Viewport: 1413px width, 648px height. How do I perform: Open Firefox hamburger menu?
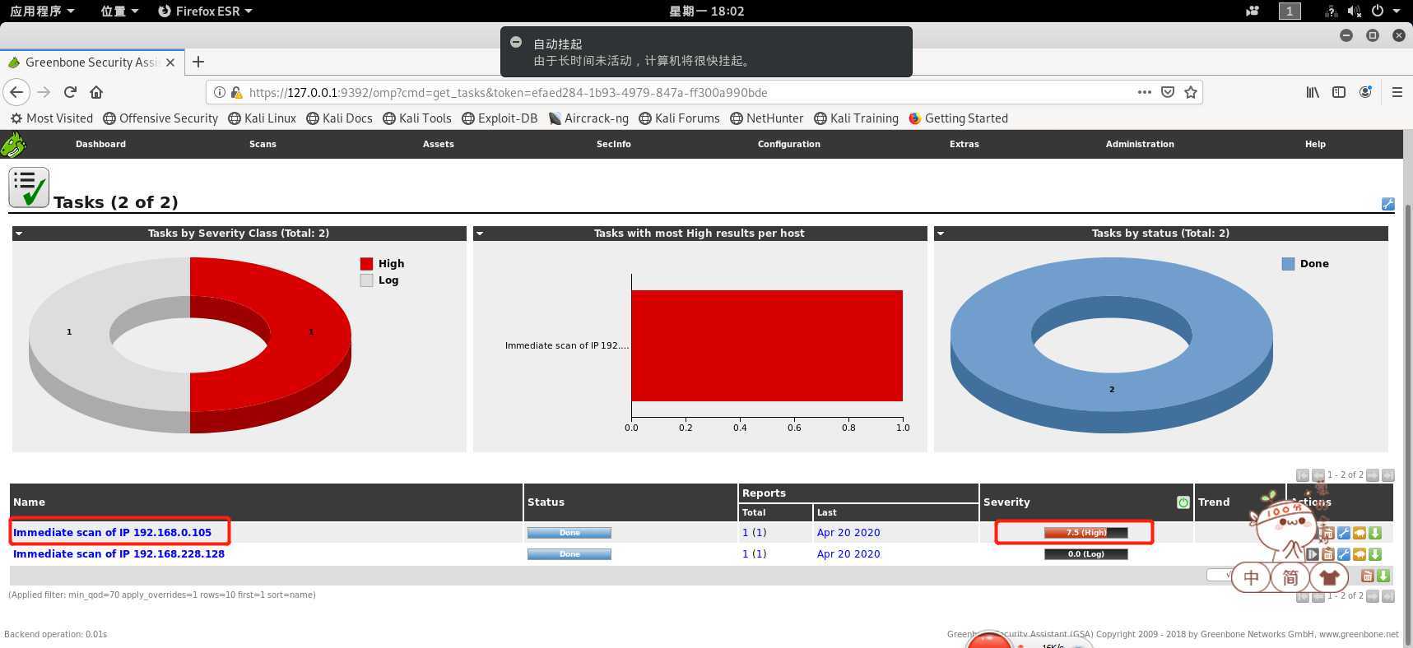click(x=1397, y=92)
